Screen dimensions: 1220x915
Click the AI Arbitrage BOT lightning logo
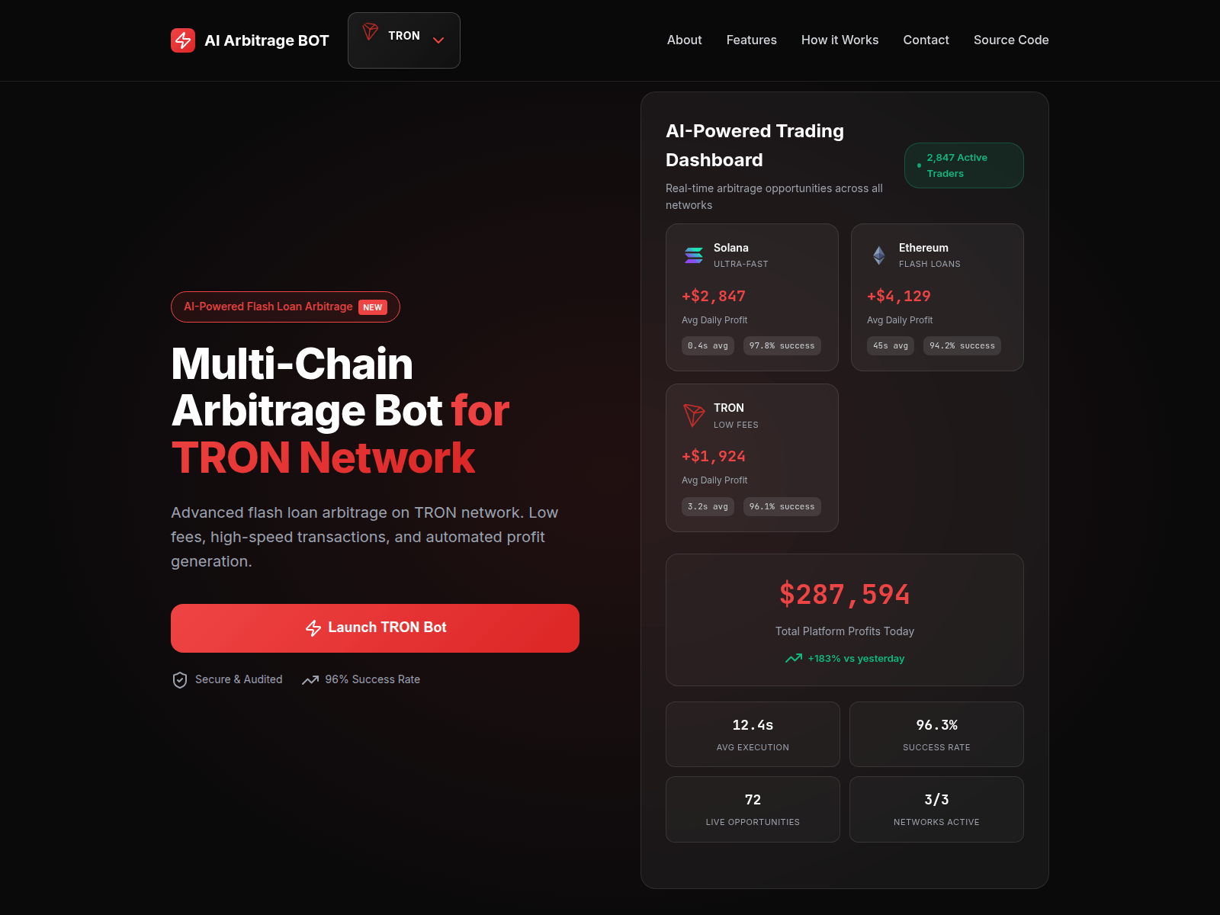pos(183,40)
